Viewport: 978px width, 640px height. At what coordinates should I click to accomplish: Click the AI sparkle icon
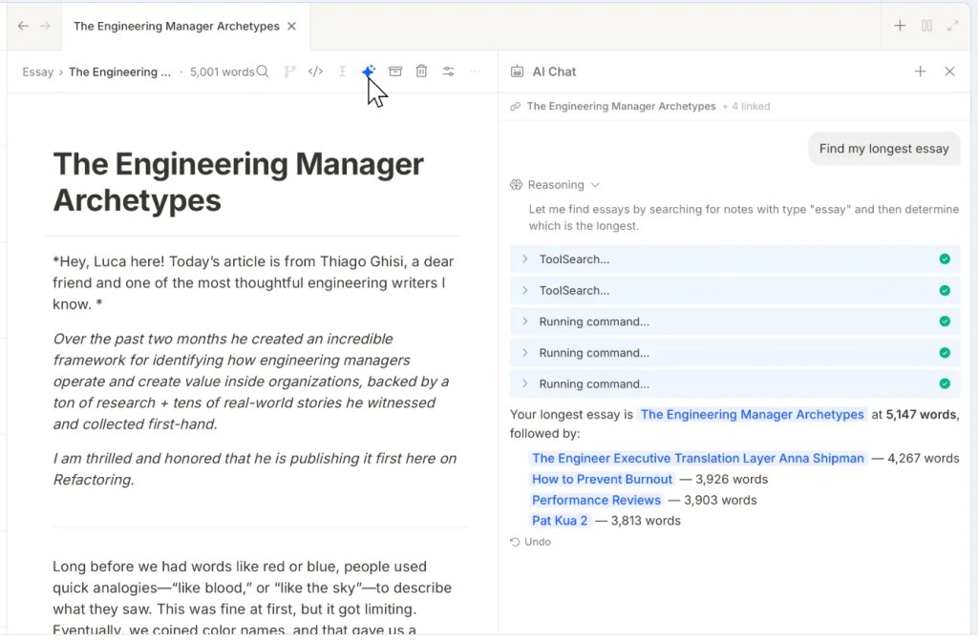[369, 72]
